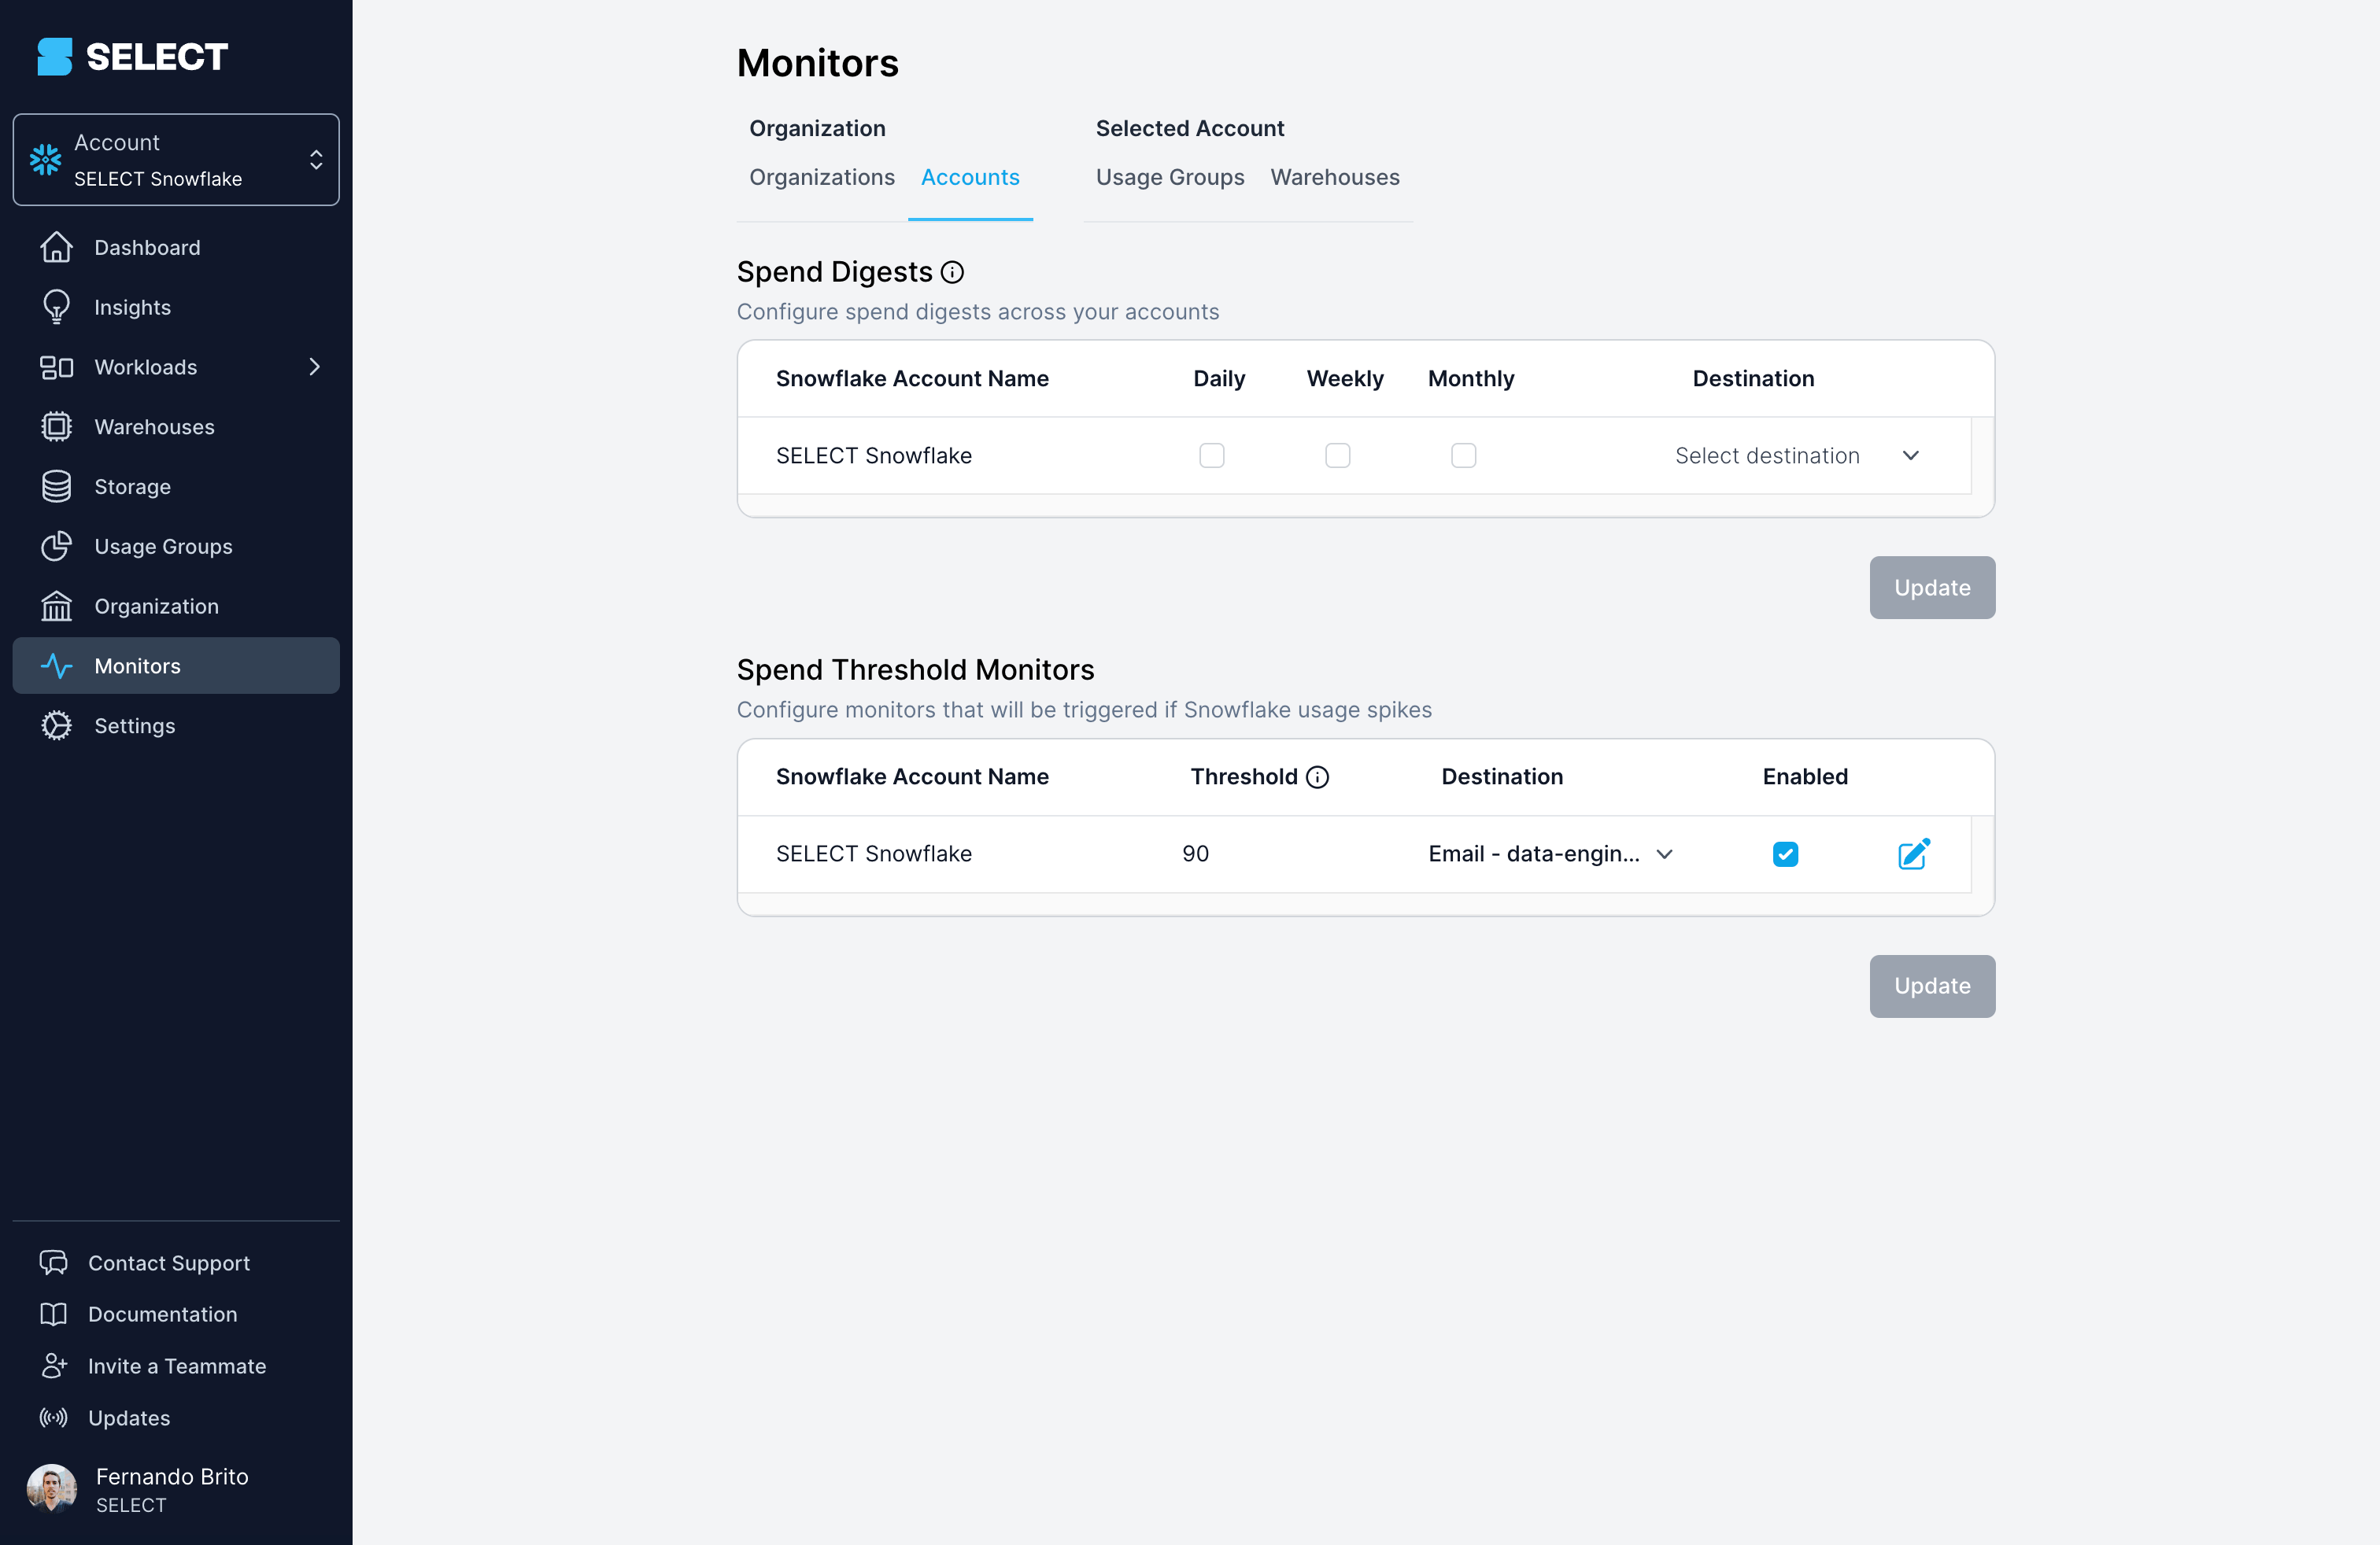
Task: Edit the SELECT Snowflake threshold monitor
Action: pos(1914,854)
